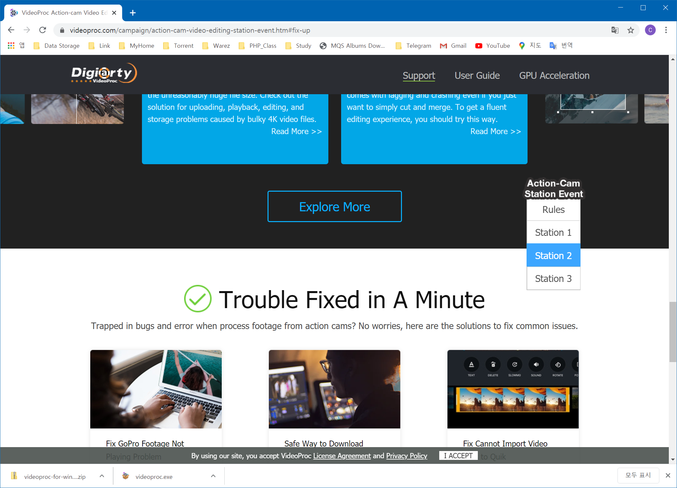Select Station 3 in side navigation
677x488 pixels.
(553, 278)
